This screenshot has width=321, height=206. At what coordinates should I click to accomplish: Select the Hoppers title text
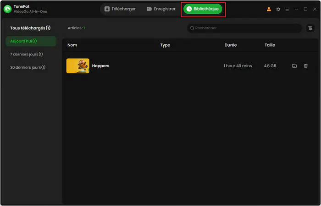[x=100, y=66]
